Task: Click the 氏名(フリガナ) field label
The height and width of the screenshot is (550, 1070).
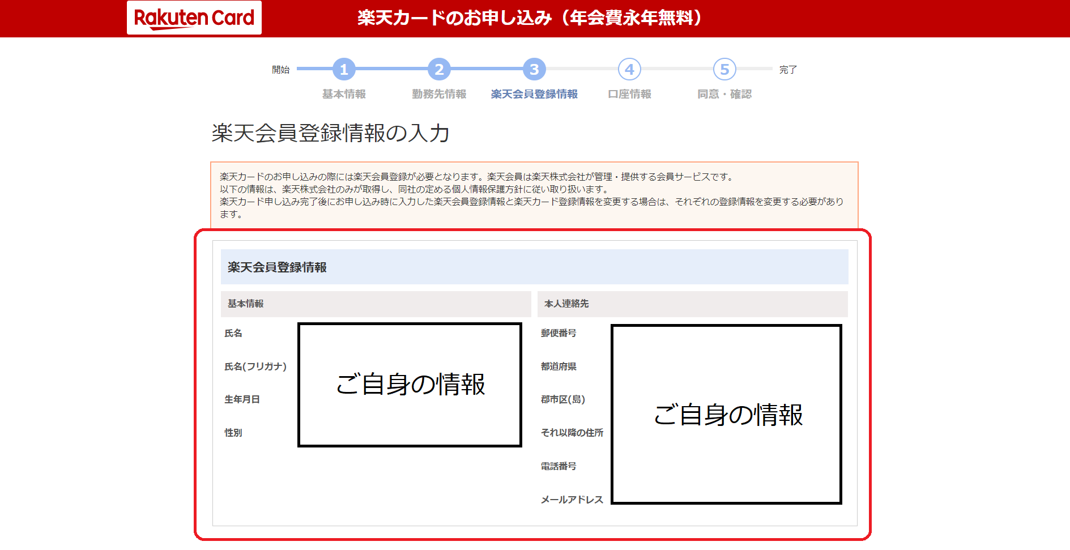Action: (x=255, y=366)
